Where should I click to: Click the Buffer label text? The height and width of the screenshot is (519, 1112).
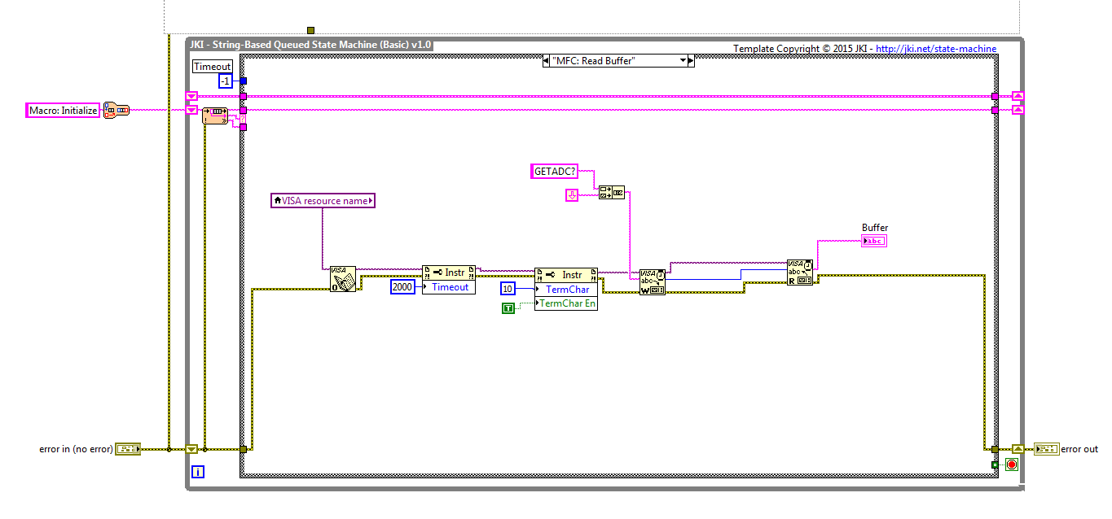tap(875, 228)
